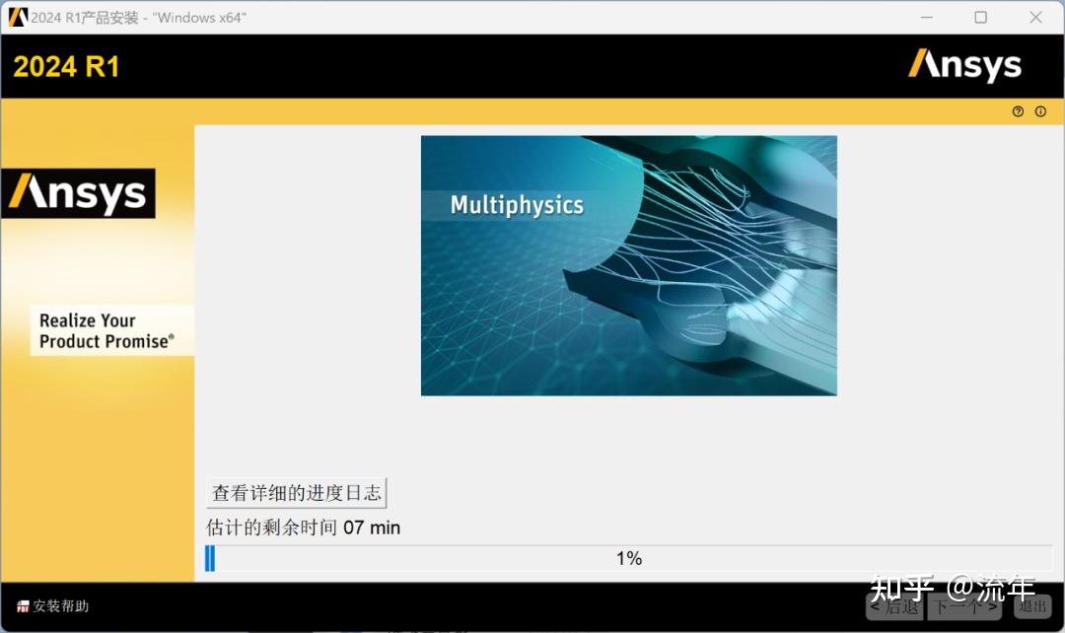Image resolution: width=1065 pixels, height=633 pixels.
Task: Open the detailed progress log via 查看详细的进度日志
Action: (x=295, y=493)
